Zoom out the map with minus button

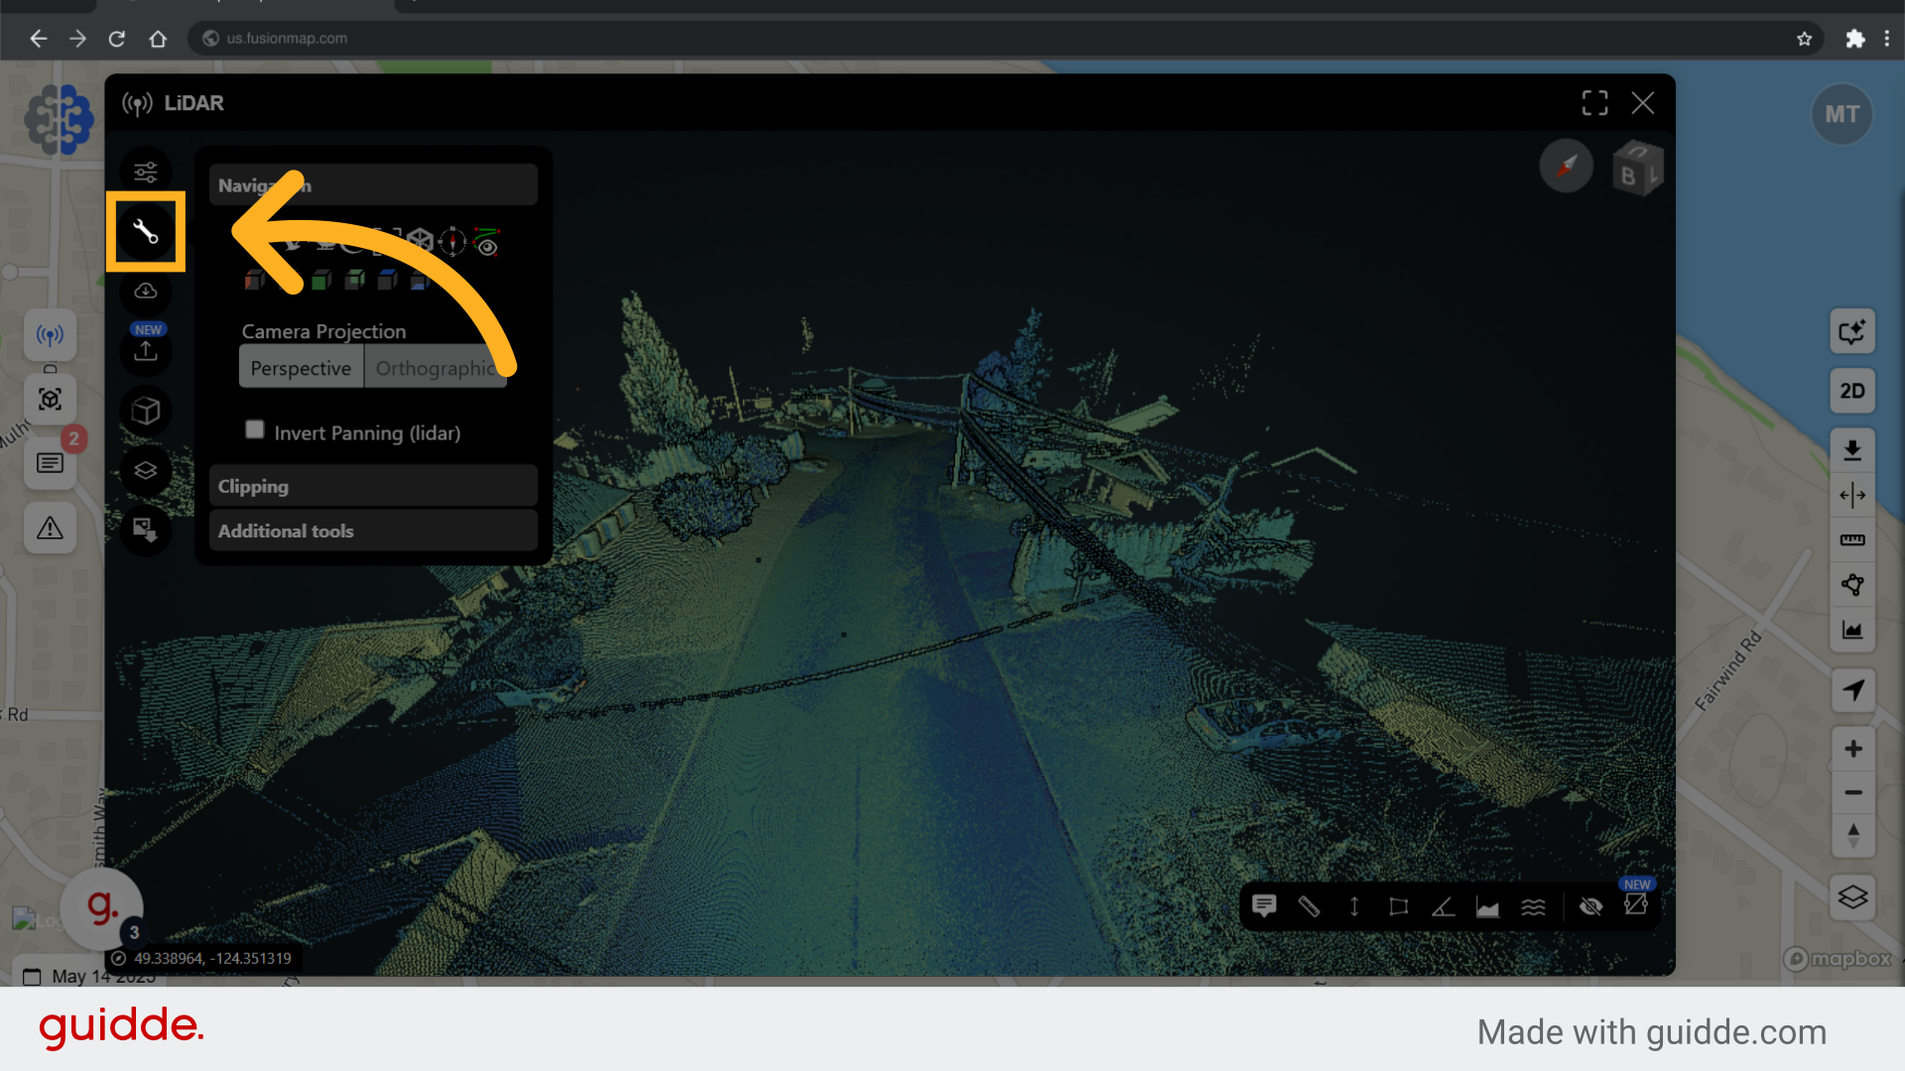pos(1852,792)
